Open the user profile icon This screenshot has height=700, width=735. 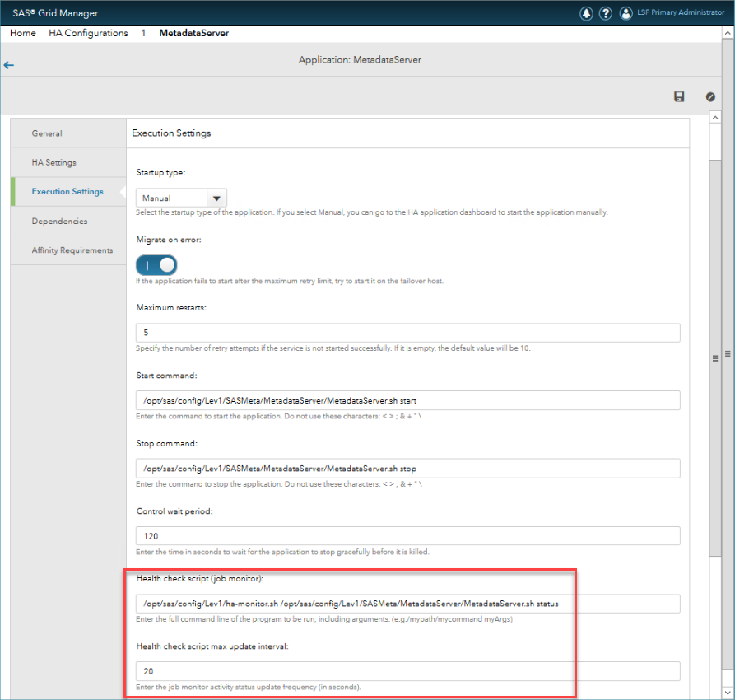pos(626,13)
